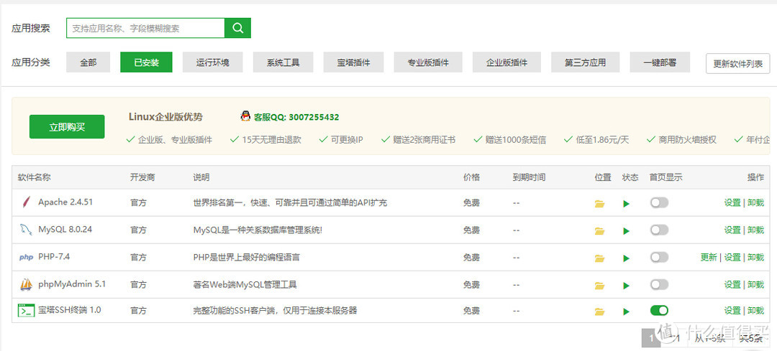Click the 低至1.86元/天 feature text
Screen dimensions: 777x351
[x=602, y=140]
